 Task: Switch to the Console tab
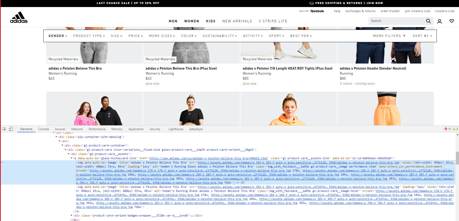44,129
